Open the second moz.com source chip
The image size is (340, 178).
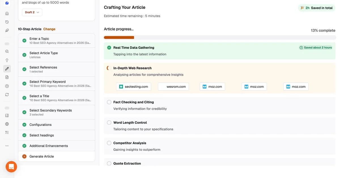(x=254, y=87)
